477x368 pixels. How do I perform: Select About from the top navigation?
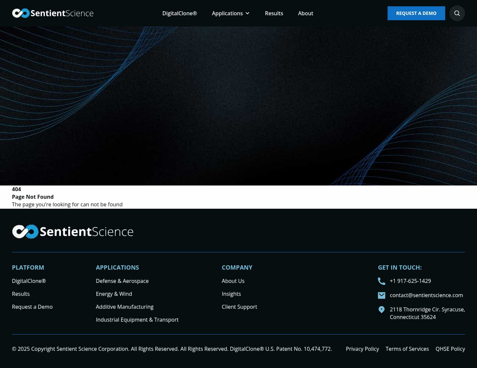point(305,13)
